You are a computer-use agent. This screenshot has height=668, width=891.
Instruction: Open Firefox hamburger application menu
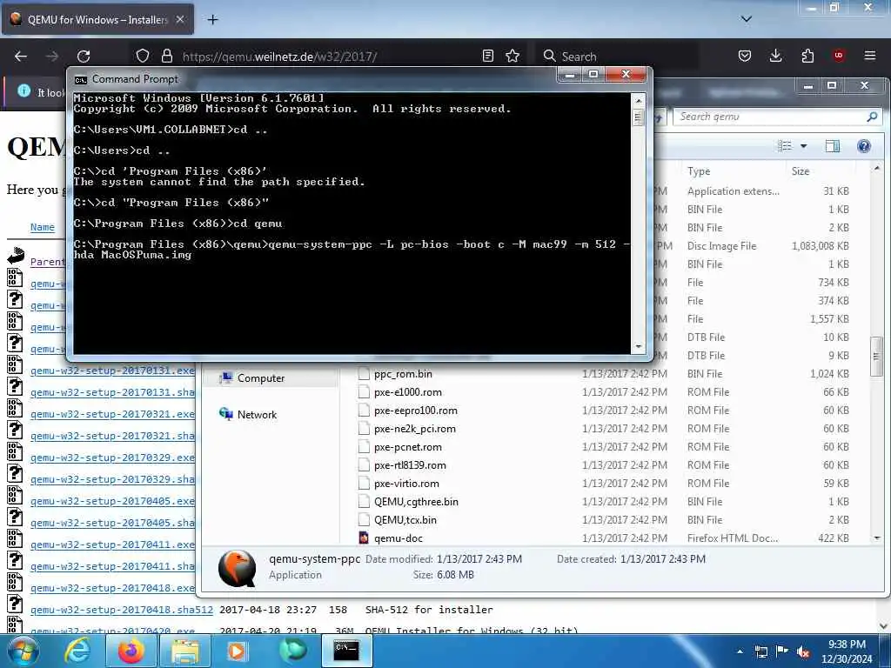869,56
